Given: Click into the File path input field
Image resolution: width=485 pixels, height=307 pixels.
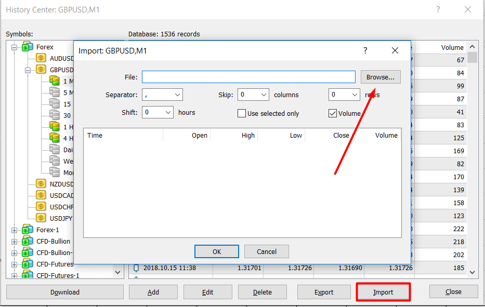Looking at the screenshot, I should [248, 77].
